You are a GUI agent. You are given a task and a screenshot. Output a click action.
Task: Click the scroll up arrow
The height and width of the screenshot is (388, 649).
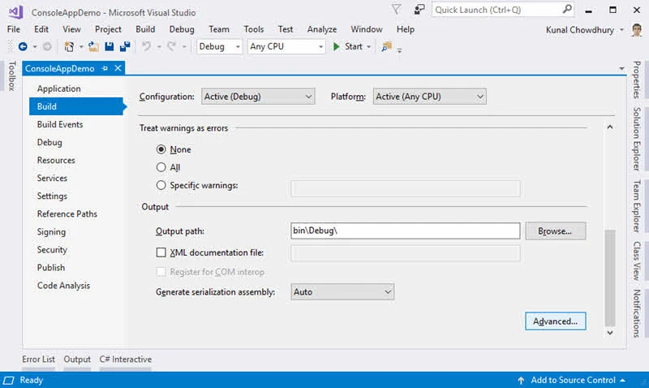click(610, 127)
